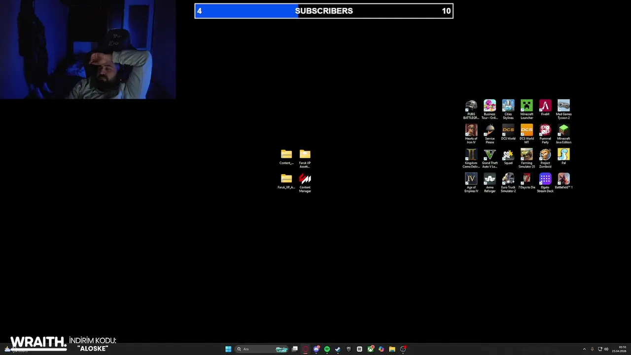Image resolution: width=631 pixels, height=355 pixels.
Task: Open the Elgato Stream Deck shortcut
Action: click(x=545, y=182)
